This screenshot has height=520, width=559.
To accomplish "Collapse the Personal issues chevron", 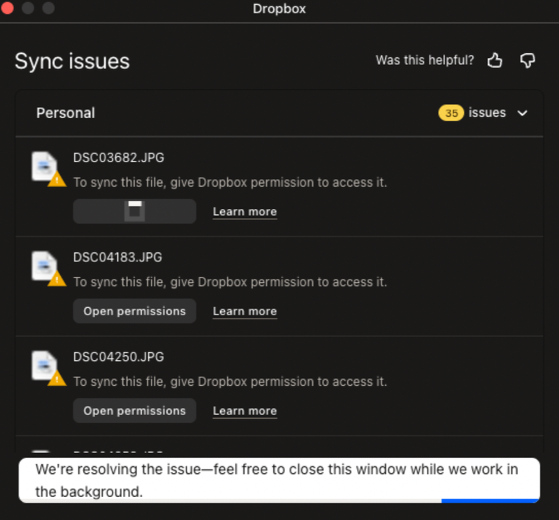I will coord(522,113).
